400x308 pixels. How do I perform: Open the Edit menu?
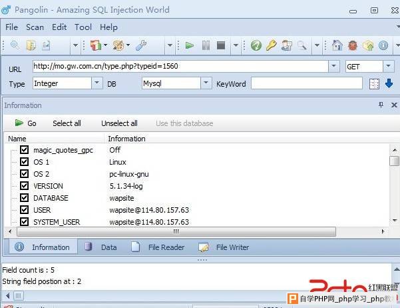59,27
